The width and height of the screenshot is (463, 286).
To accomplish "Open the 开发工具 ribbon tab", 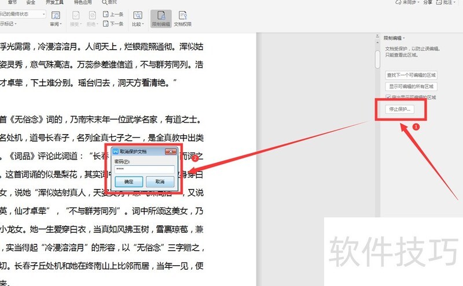I will (x=54, y=2).
